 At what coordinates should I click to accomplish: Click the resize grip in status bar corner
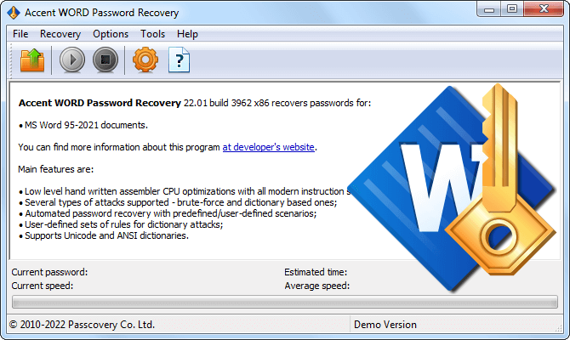(558, 328)
